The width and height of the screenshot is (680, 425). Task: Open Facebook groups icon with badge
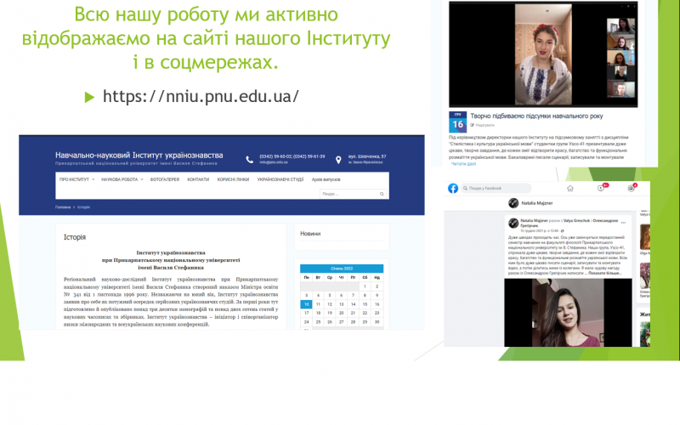tap(631, 188)
